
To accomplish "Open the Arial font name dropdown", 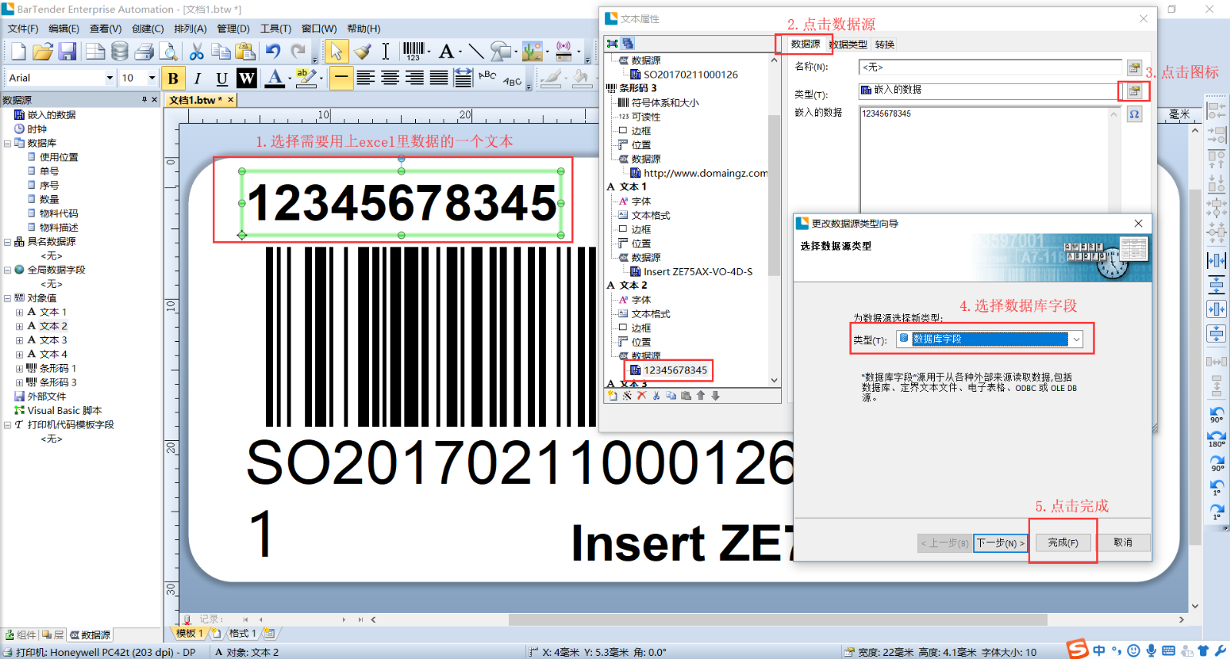I will [x=109, y=78].
